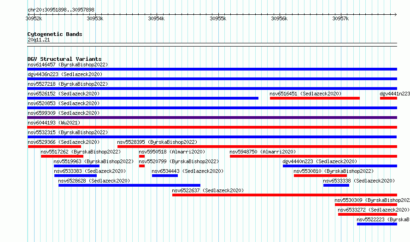Select the dgv4440n223 blue bar
This screenshot has height=242, width=410.
point(340,166)
